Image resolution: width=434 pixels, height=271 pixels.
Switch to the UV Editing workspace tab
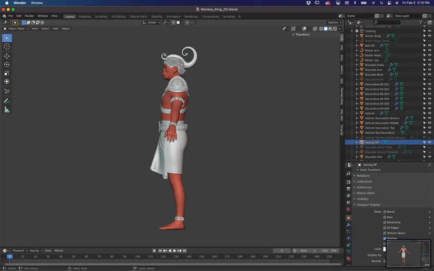(119, 16)
